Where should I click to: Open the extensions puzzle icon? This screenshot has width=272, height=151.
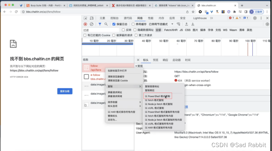point(235,12)
